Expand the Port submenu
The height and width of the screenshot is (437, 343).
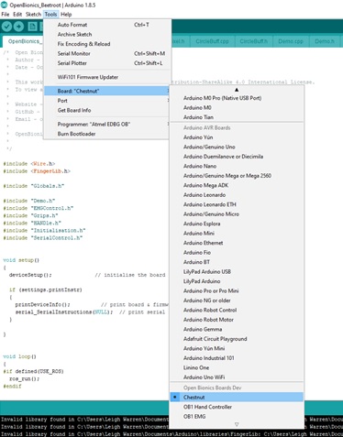pos(107,101)
